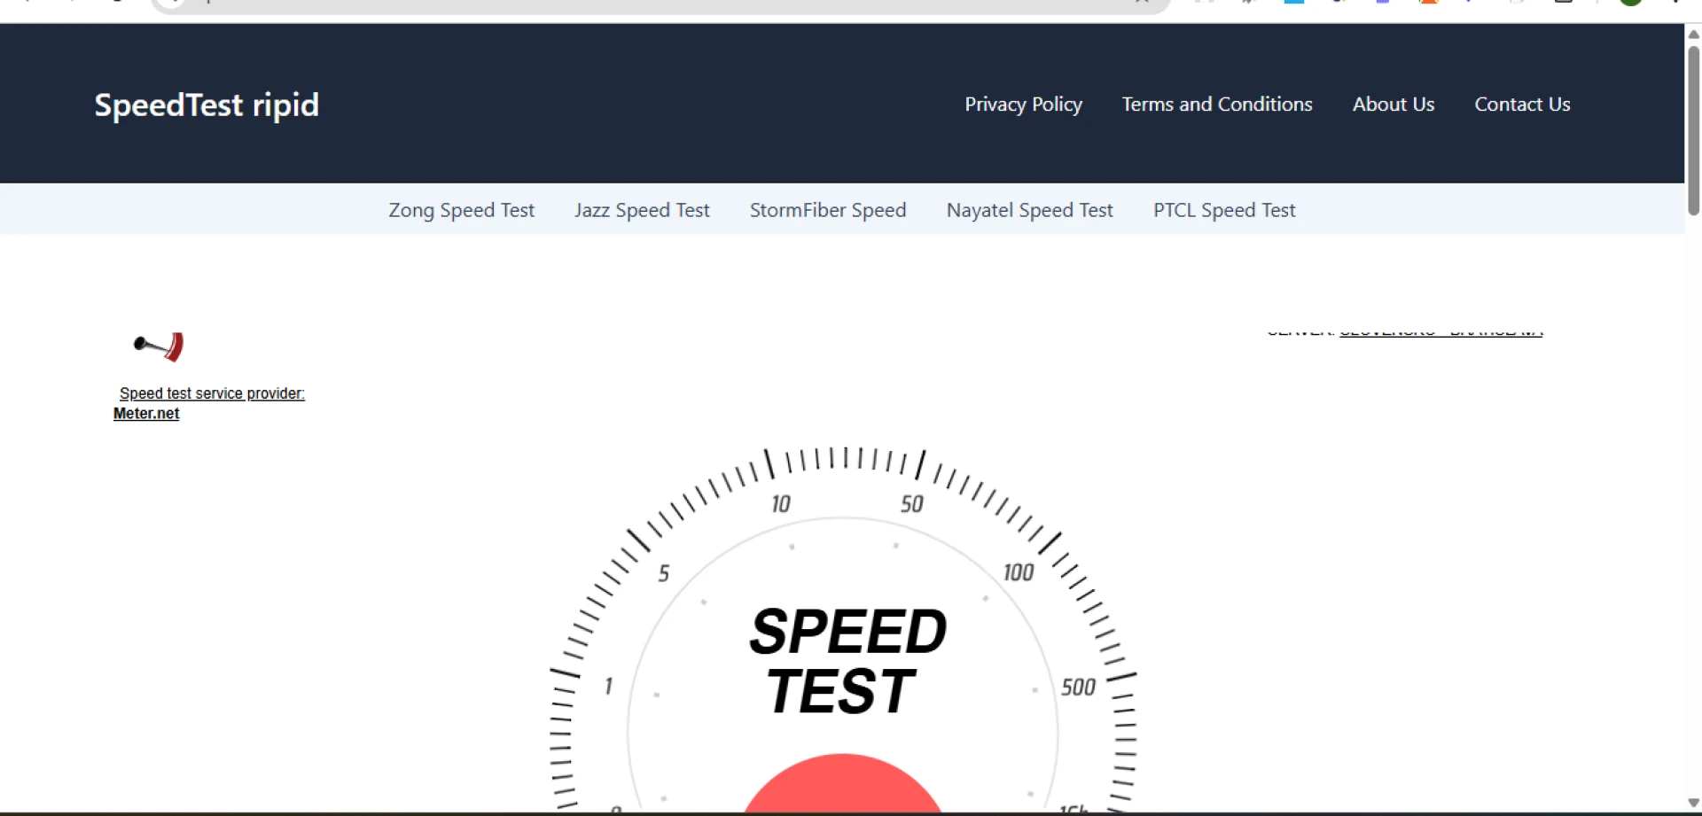Open the browser menu at the far top right
This screenshot has height=816, width=1702.
[x=1675, y=4]
